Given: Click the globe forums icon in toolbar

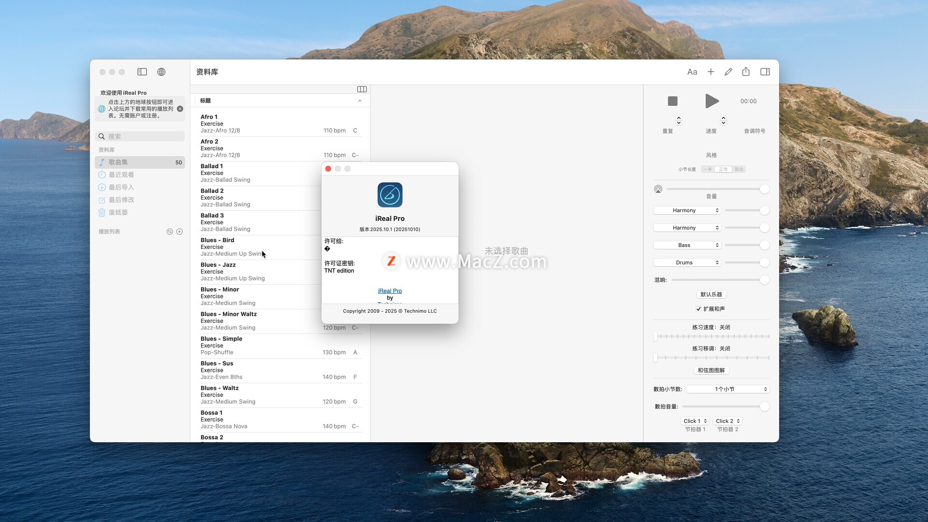Looking at the screenshot, I should click(x=161, y=72).
